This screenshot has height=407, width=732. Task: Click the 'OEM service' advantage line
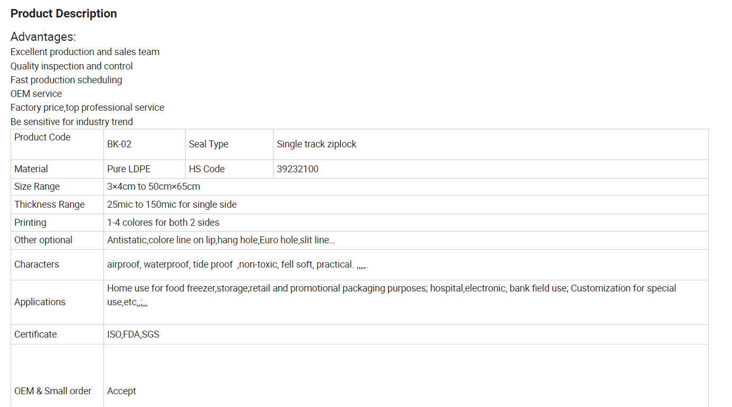point(36,94)
